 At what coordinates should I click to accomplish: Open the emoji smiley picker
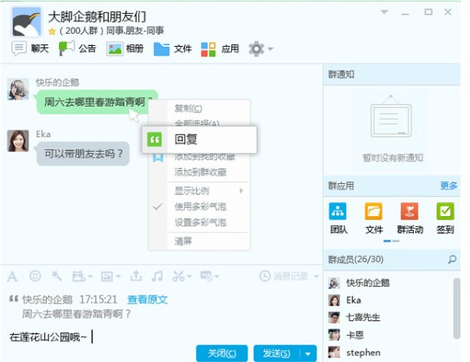coord(35,276)
